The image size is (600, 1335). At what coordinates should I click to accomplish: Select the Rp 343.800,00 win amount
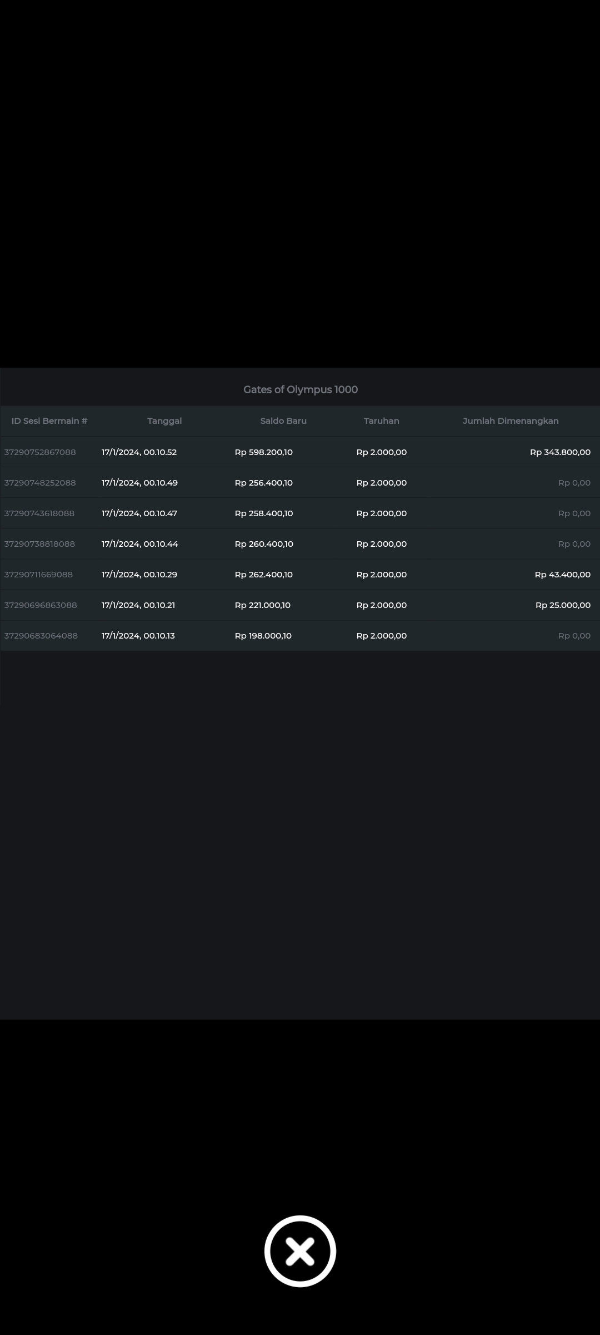click(560, 452)
